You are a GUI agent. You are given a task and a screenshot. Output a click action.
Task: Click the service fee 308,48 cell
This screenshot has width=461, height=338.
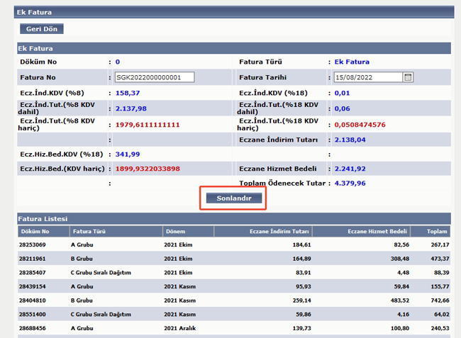pyautogui.click(x=400, y=259)
